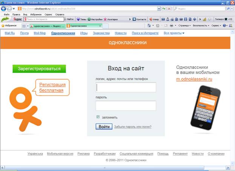Click the green chameleon toolbar icon

tap(5, 19)
